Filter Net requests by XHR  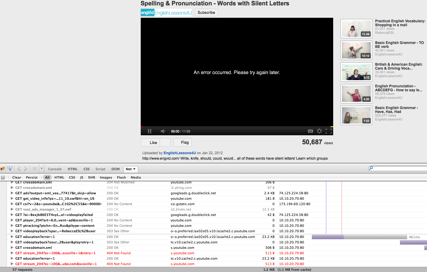point(91,177)
